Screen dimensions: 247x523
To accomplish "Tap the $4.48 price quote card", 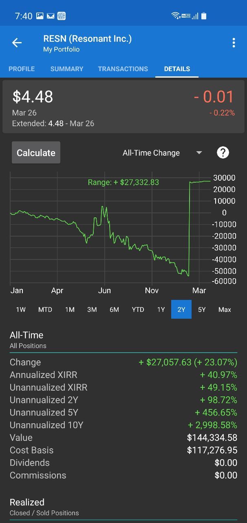I will click(123, 107).
